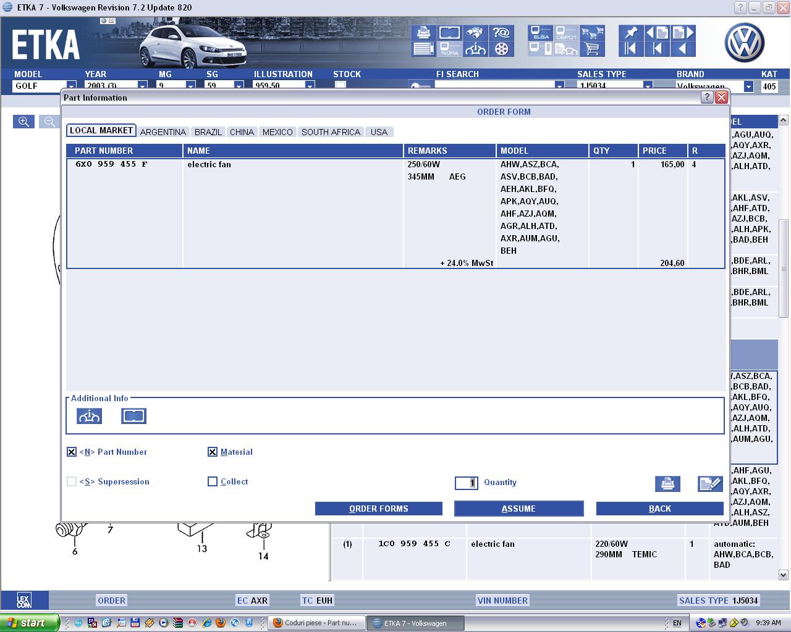Image resolution: width=791 pixels, height=632 pixels.
Task: Go to next page document icon
Action: coord(683,33)
